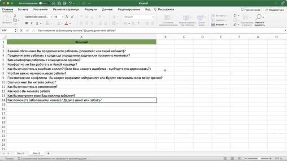
Task: Switch to Page Layout view icon
Action: coord(232,159)
